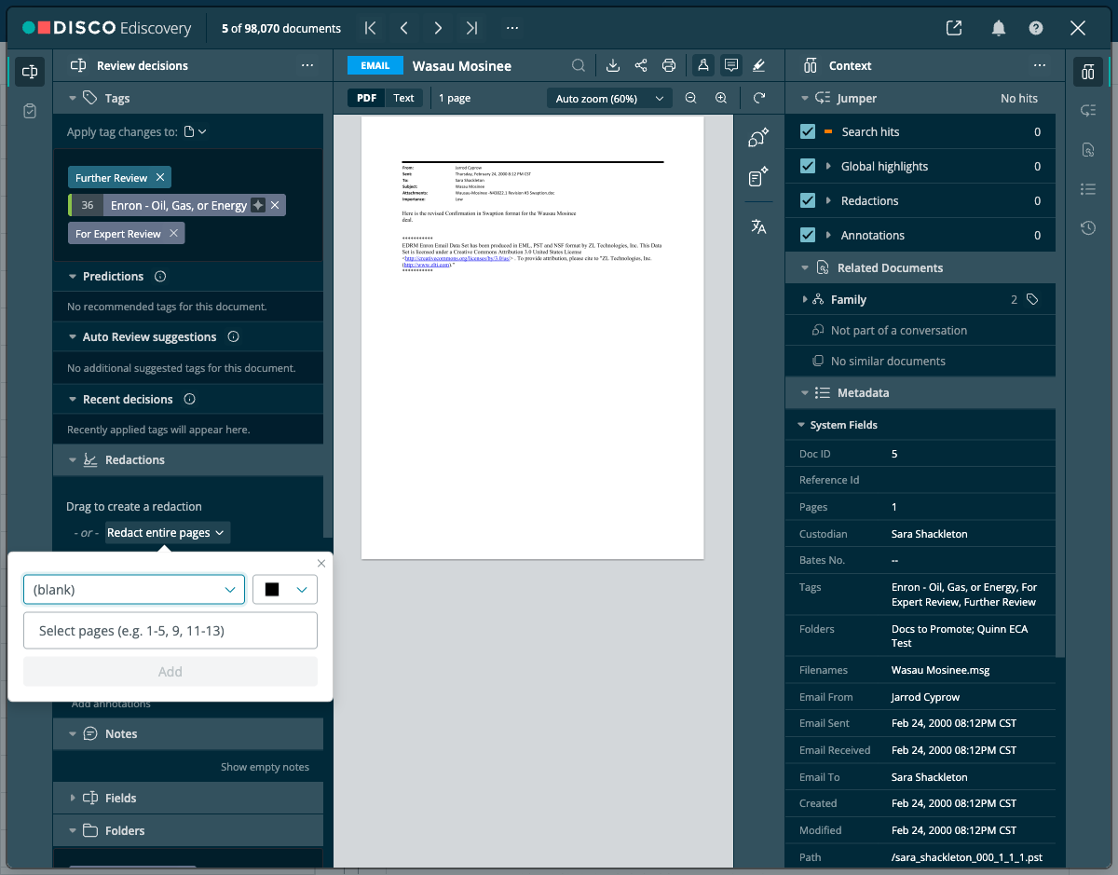Expand Family related documents
The height and width of the screenshot is (875, 1118).
804,299
